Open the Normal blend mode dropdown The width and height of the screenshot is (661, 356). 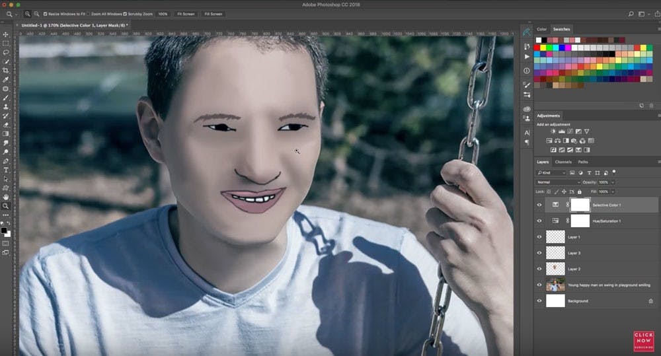558,182
